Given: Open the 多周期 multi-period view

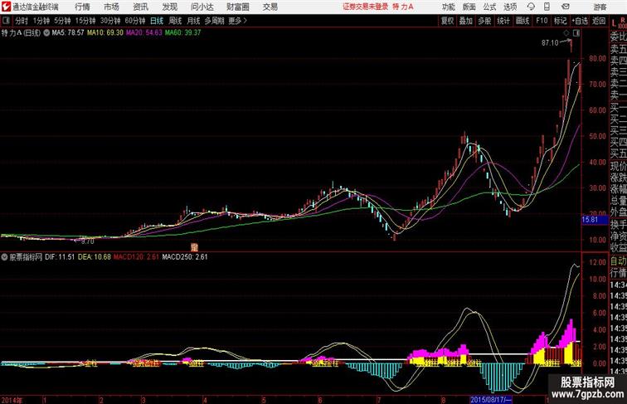Looking at the screenshot, I should coord(214,21).
